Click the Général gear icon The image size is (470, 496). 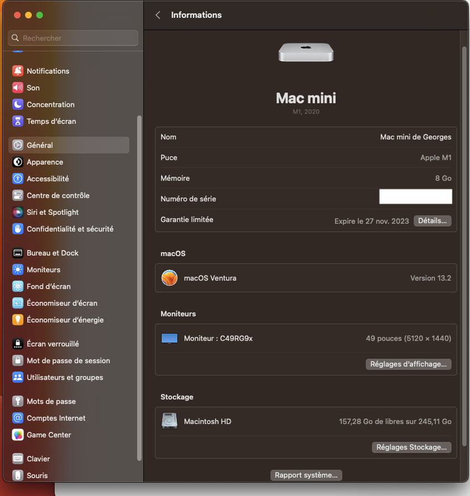click(18, 145)
